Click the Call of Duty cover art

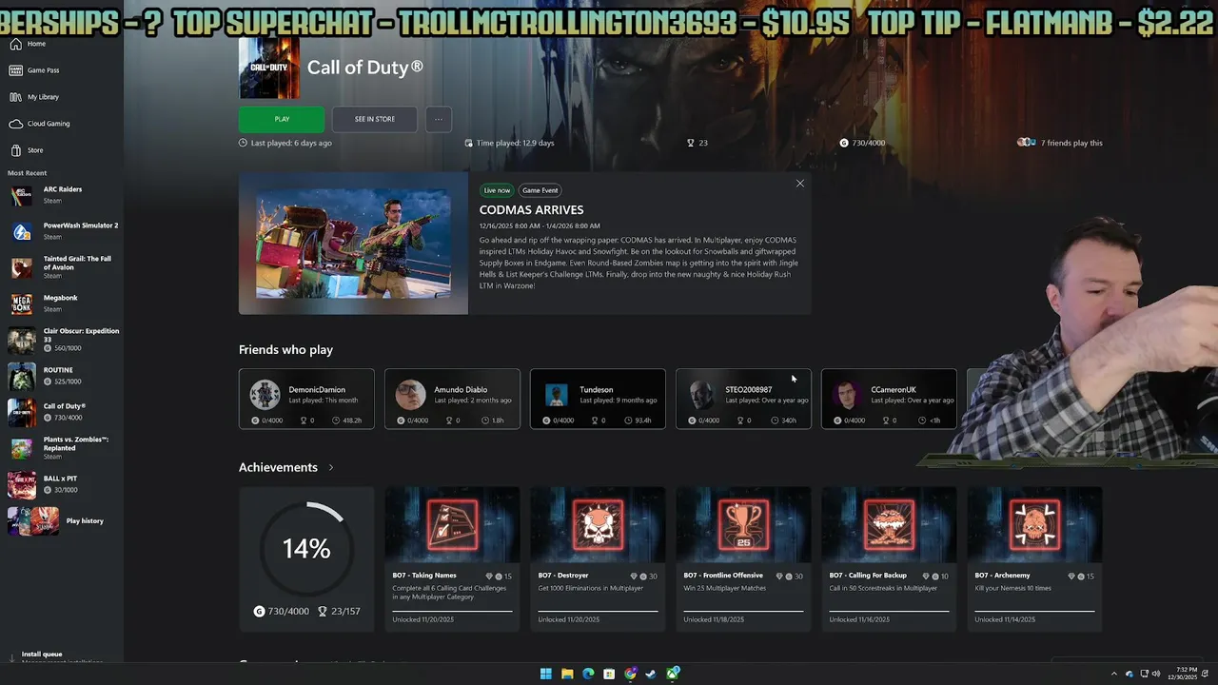click(x=269, y=68)
